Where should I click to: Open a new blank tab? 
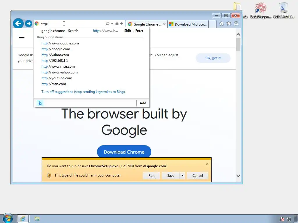[212, 24]
